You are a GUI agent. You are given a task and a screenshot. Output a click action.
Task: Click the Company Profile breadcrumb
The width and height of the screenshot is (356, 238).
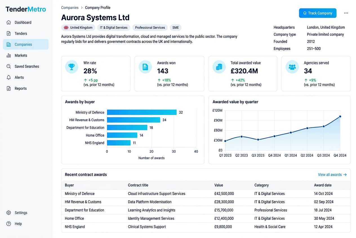98,8
